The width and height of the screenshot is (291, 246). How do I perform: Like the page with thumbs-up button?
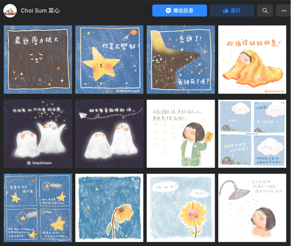(232, 11)
